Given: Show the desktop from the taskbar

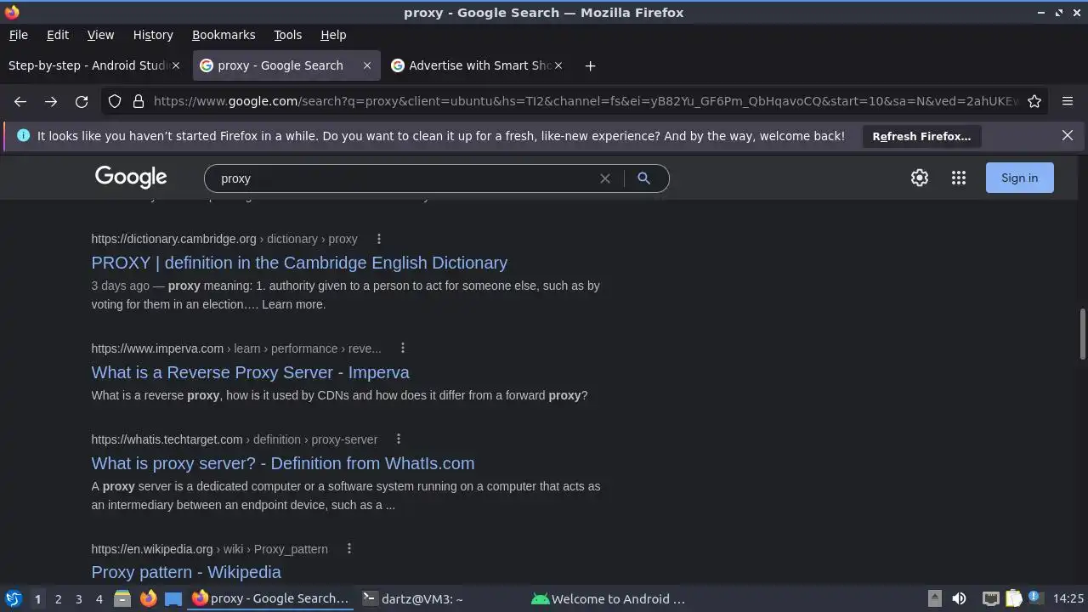Looking at the screenshot, I should pyautogui.click(x=173, y=599).
